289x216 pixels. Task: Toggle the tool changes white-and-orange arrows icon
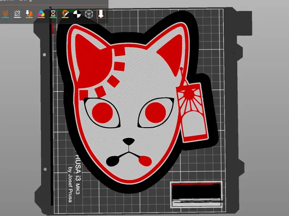[x=29, y=14]
